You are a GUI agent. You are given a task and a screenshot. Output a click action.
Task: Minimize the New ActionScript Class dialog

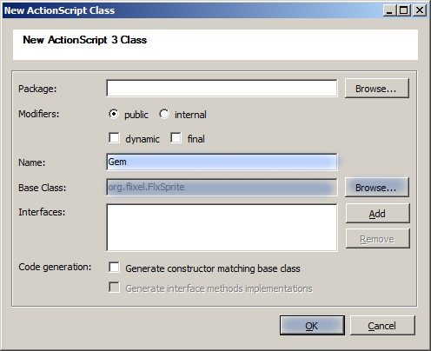point(389,10)
